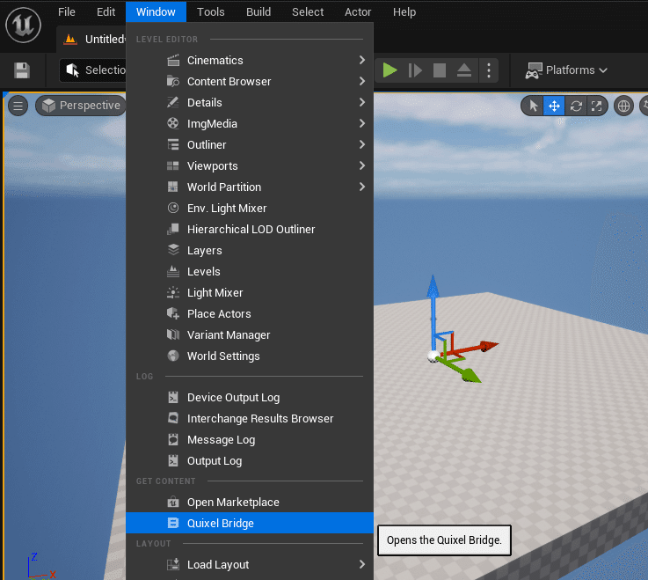Viewport: 648px width, 580px height.
Task: Open the Edit menu
Action: pyautogui.click(x=106, y=12)
